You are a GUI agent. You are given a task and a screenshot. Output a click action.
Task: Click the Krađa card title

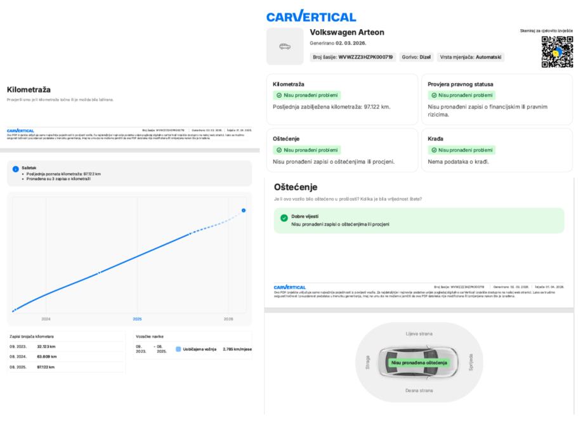[x=435, y=139]
